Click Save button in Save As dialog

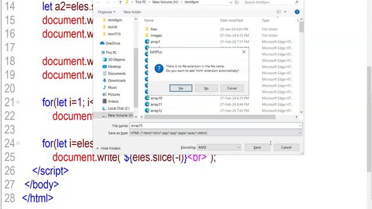coord(257,147)
